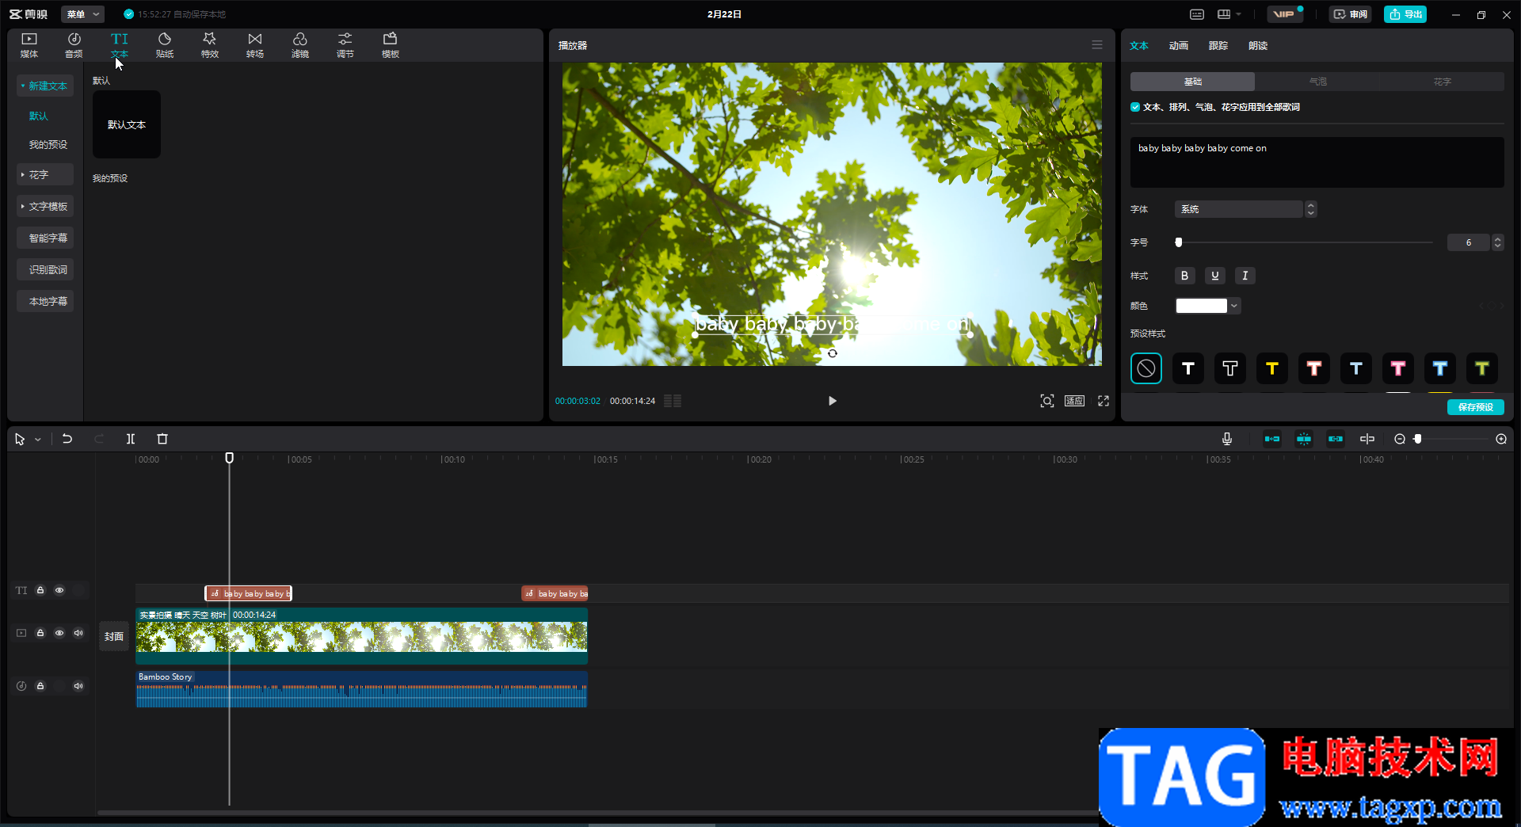Click the font size slider handle

point(1179,242)
